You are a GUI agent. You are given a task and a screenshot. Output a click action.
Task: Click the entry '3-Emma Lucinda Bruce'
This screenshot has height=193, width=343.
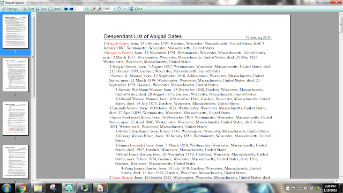point(135,145)
